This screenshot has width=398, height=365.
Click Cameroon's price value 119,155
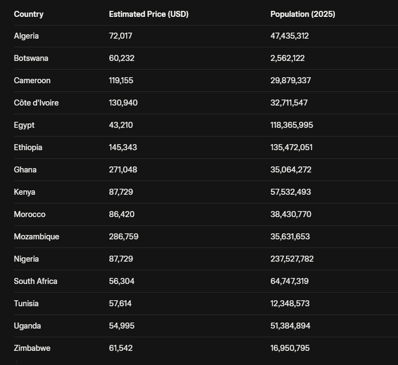click(121, 81)
